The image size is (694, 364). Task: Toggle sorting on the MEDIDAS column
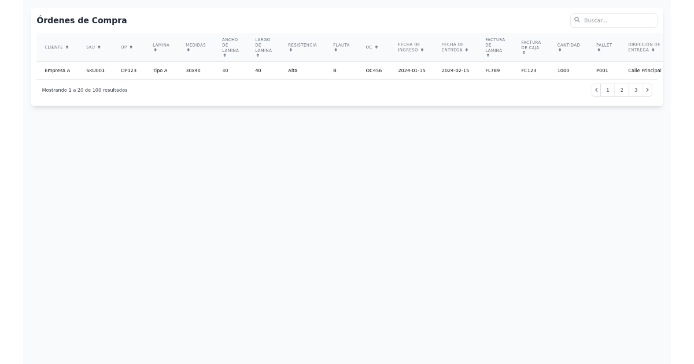[x=187, y=51]
